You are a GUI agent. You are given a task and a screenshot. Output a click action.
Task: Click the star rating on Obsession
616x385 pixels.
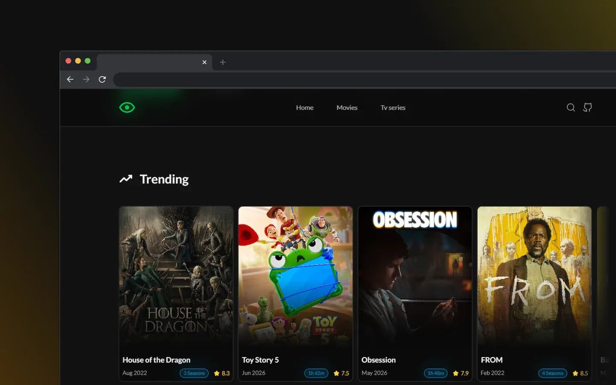pyautogui.click(x=456, y=373)
